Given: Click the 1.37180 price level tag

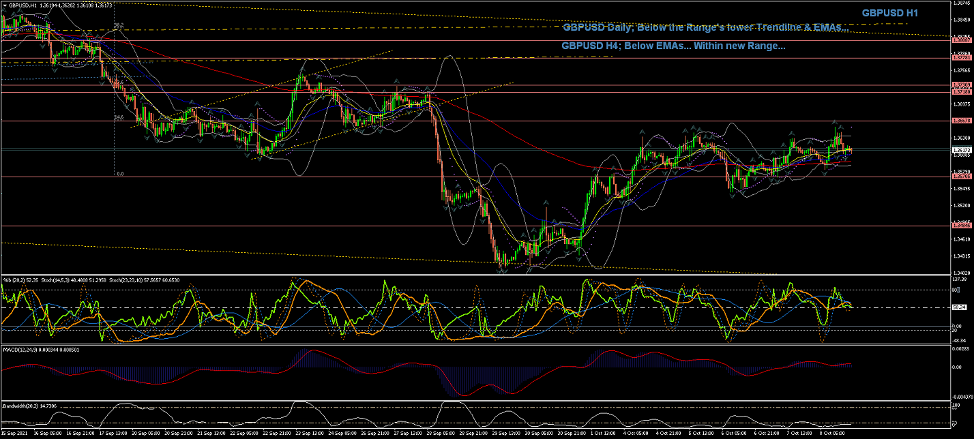Looking at the screenshot, I should click(962, 91).
